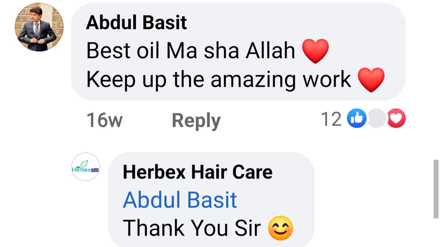This screenshot has width=441, height=247.
Task: Select the Herbex Hair Care reply bubble
Action: point(211,200)
